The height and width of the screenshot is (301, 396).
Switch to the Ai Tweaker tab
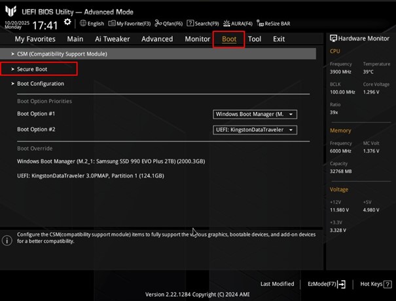(x=112, y=39)
